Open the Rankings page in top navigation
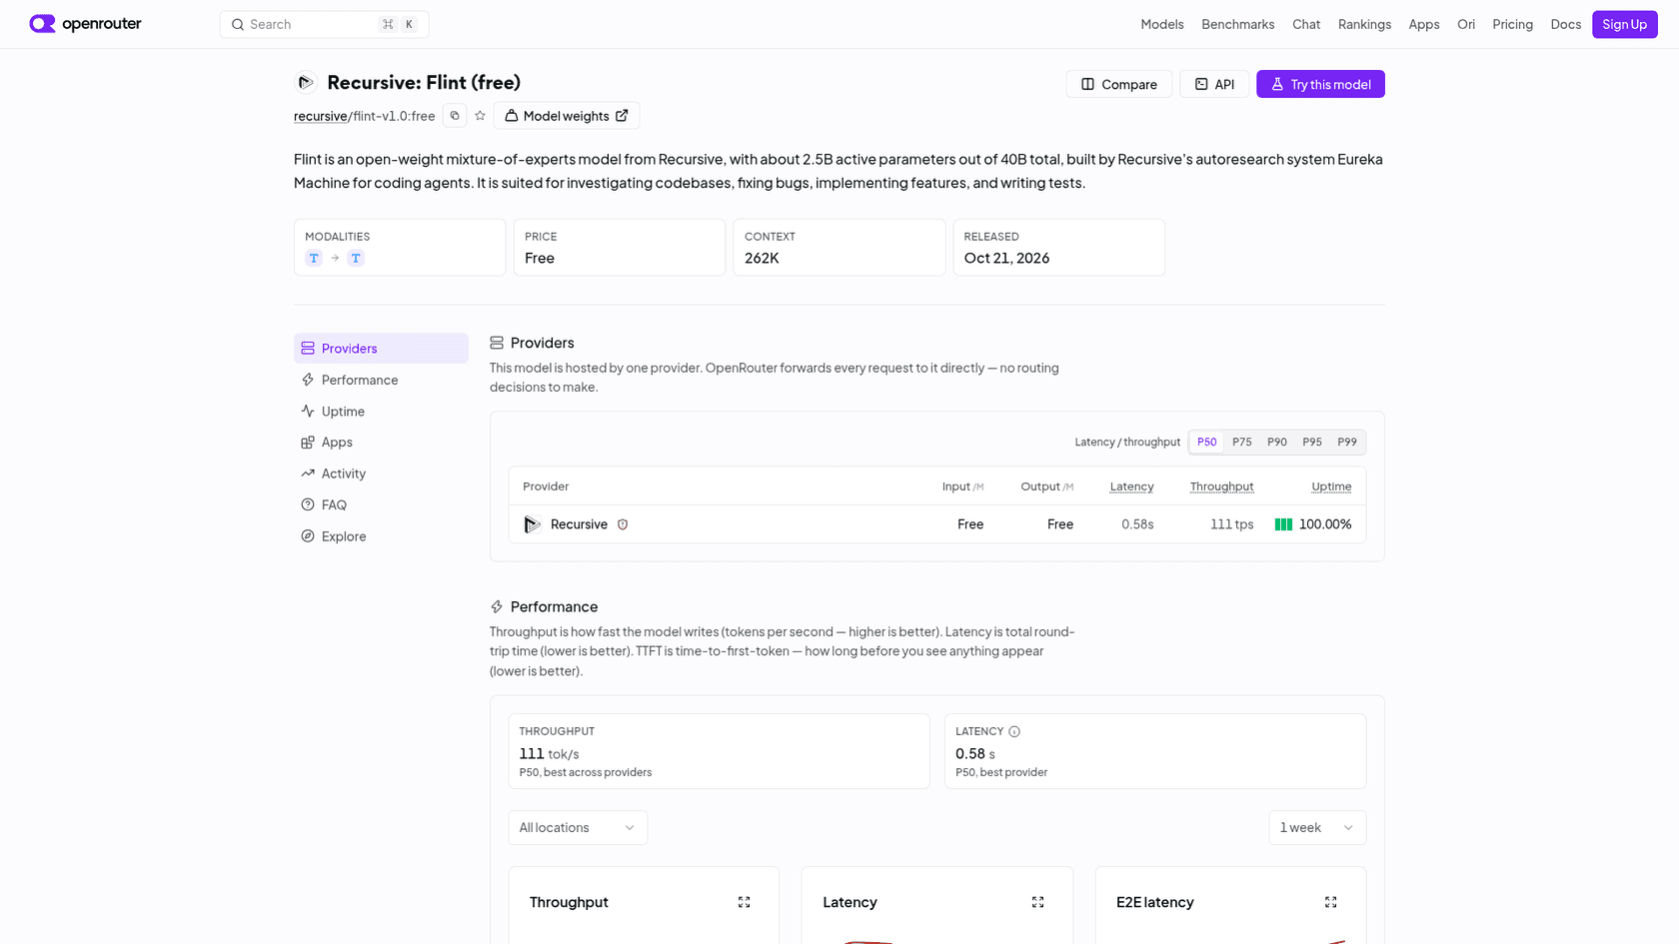The image size is (1679, 944). point(1364,24)
